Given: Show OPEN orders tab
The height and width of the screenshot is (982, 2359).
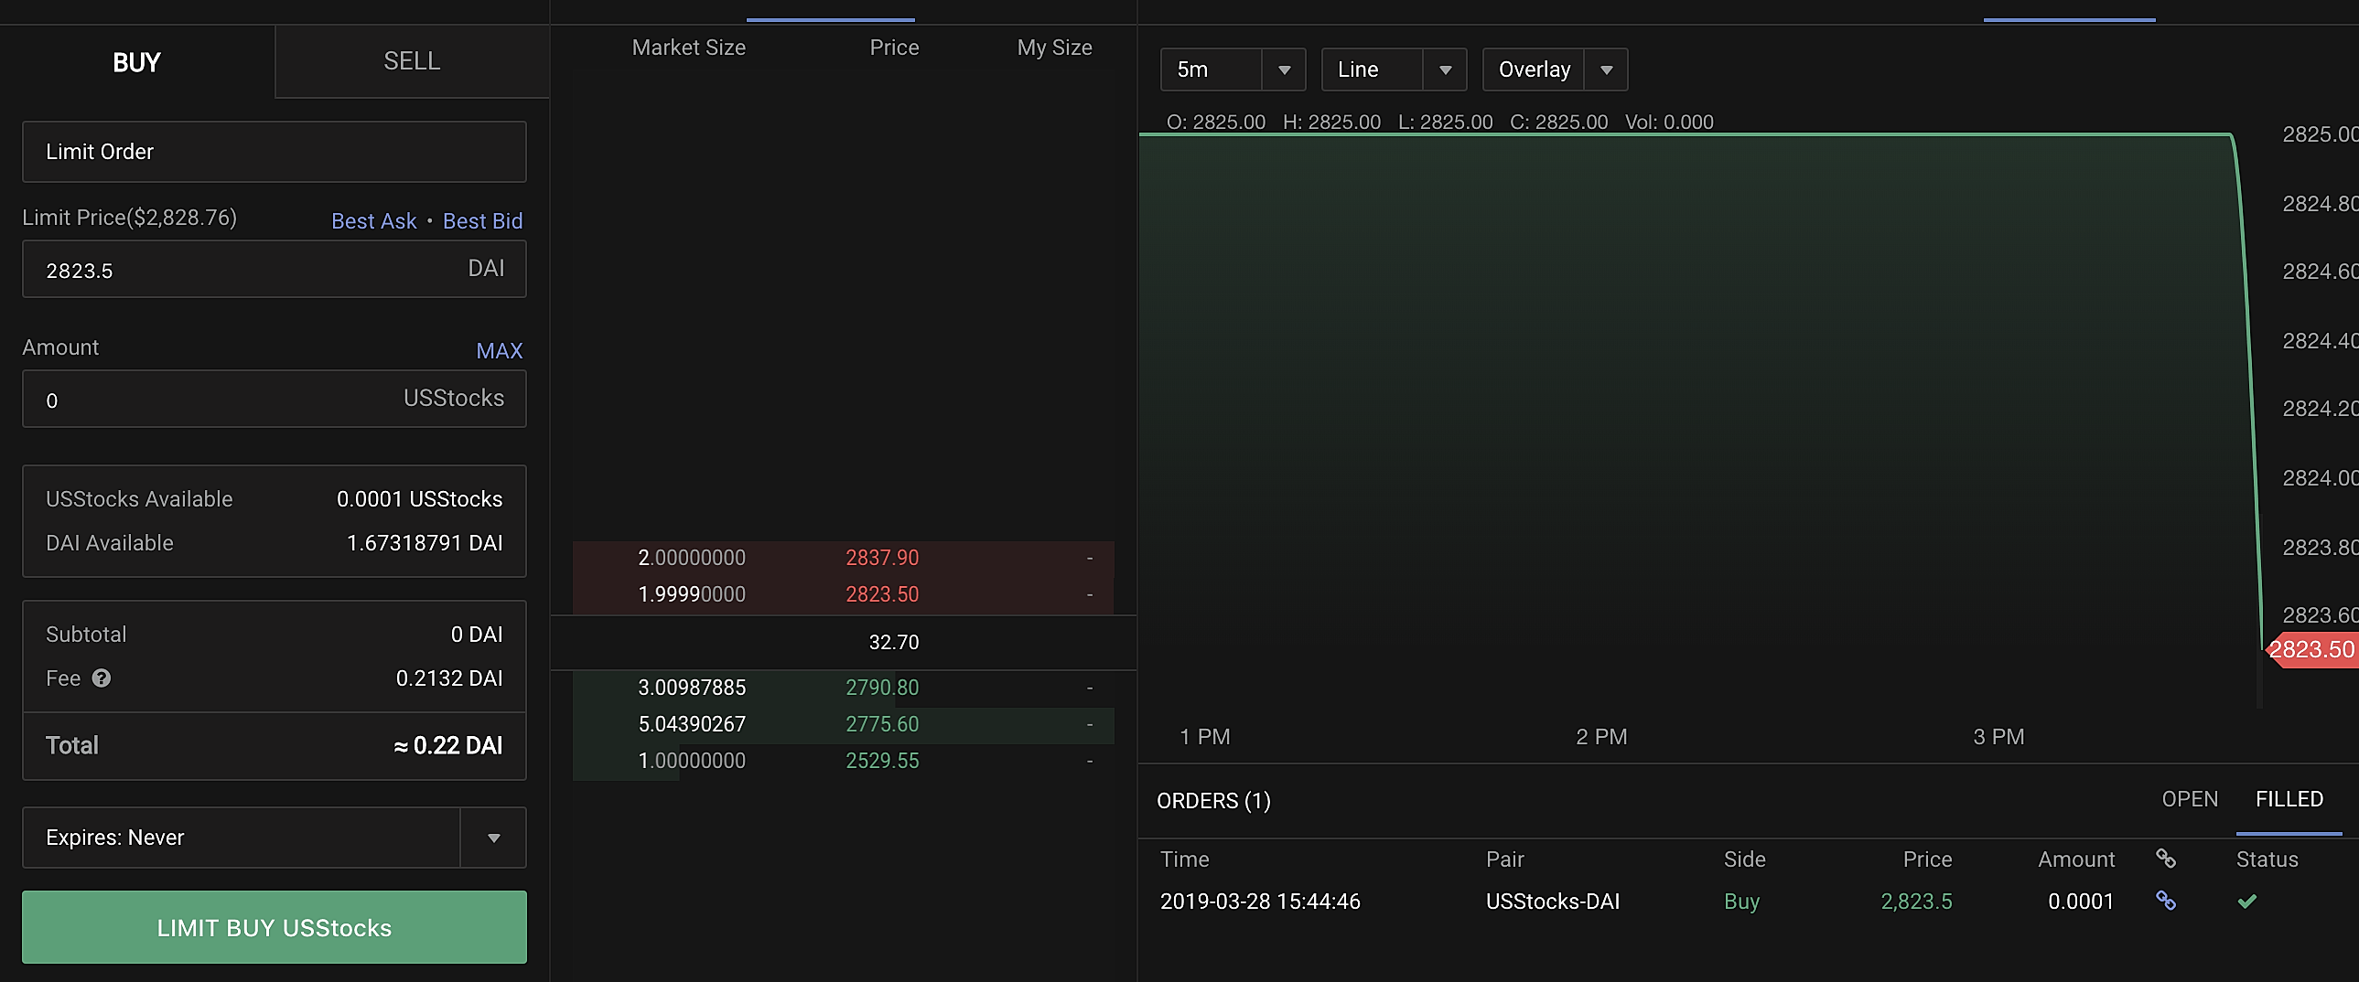Looking at the screenshot, I should pyautogui.click(x=2190, y=799).
